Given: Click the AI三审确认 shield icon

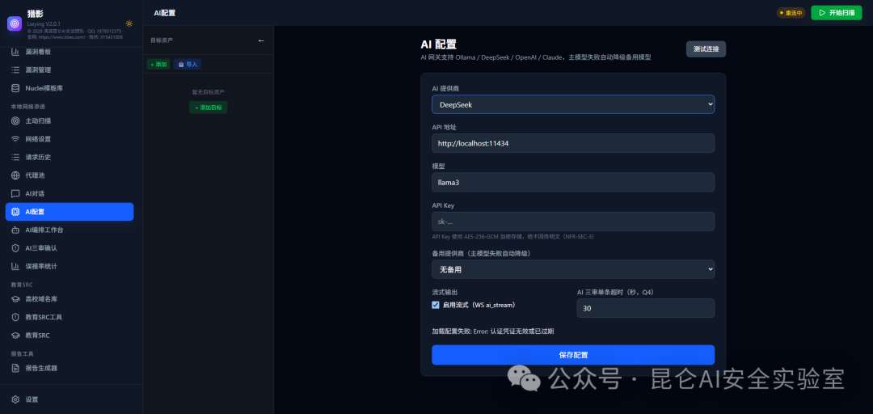Looking at the screenshot, I should 15,248.
